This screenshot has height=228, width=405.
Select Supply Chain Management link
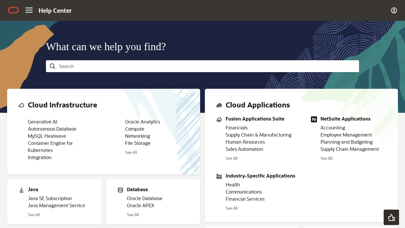350,149
